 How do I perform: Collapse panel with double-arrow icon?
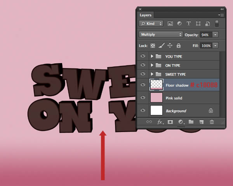pyautogui.click(x=222, y=9)
